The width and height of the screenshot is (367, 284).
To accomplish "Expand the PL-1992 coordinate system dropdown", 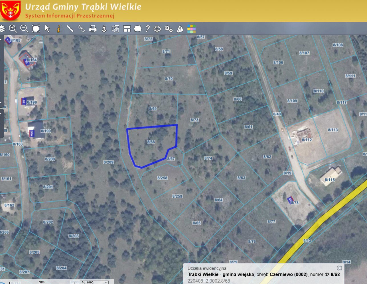I will pos(94,282).
